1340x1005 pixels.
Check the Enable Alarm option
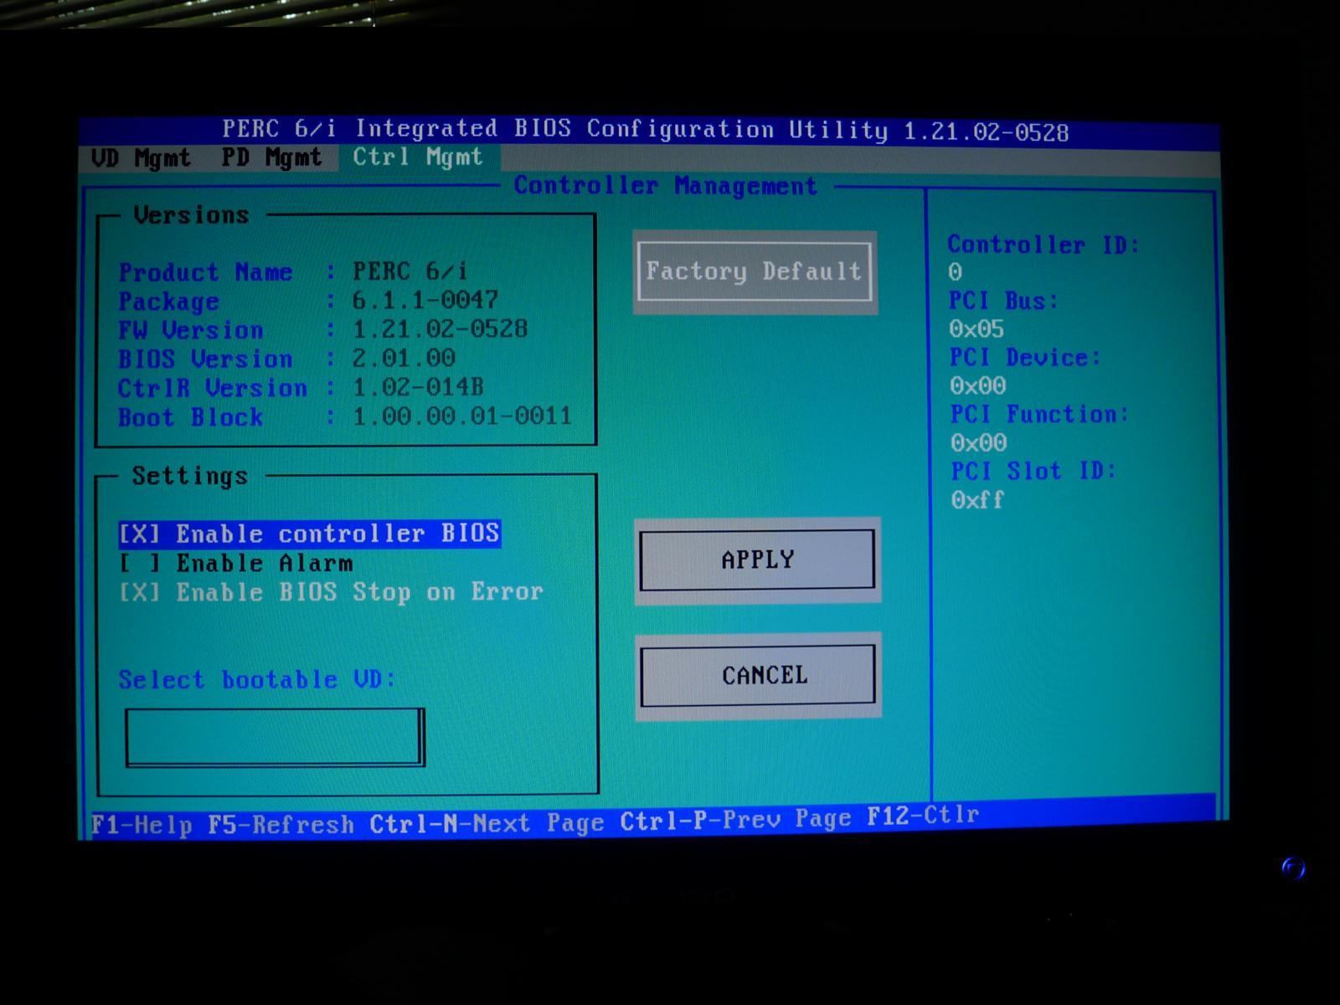coord(236,563)
